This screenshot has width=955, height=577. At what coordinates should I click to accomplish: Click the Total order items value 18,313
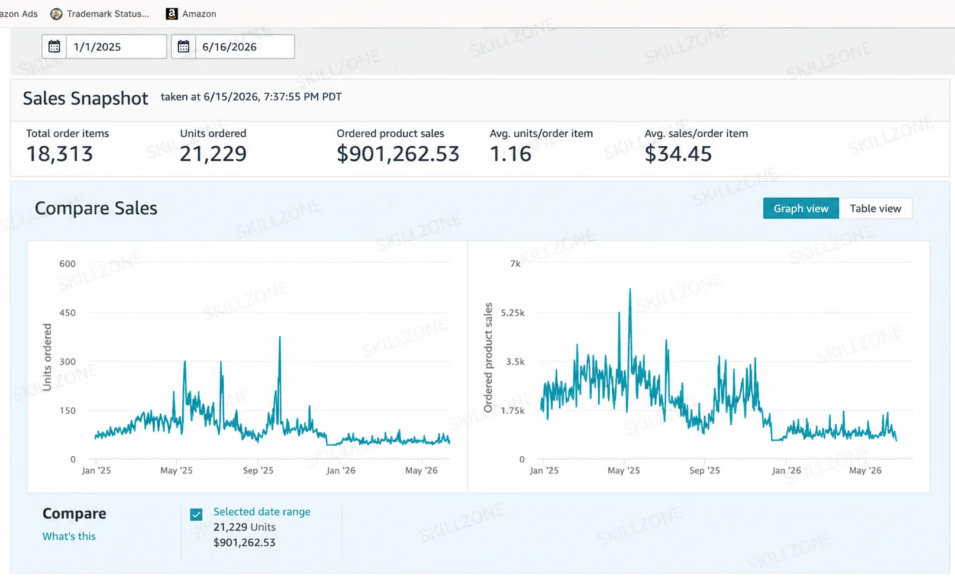(x=59, y=154)
